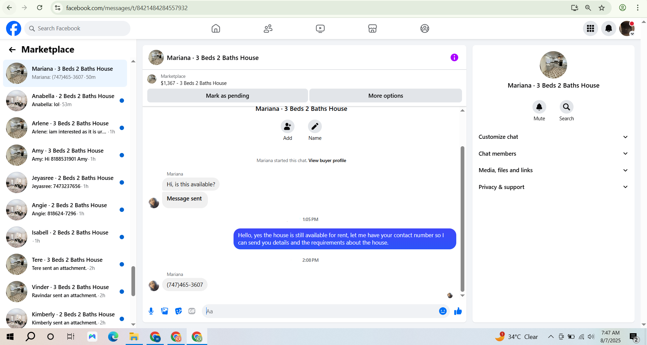
Task: Open View buyer profile link
Action: coord(327,161)
